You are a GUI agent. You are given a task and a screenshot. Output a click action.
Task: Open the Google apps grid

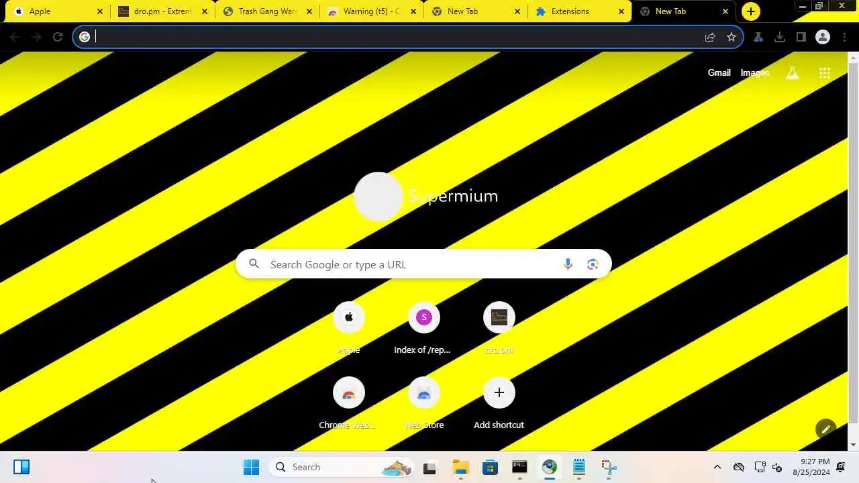coord(825,73)
